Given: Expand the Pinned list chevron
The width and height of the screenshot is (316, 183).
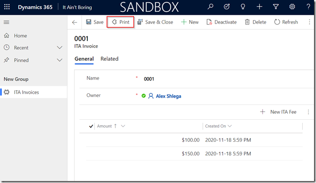Looking at the screenshot, I should [59, 60].
